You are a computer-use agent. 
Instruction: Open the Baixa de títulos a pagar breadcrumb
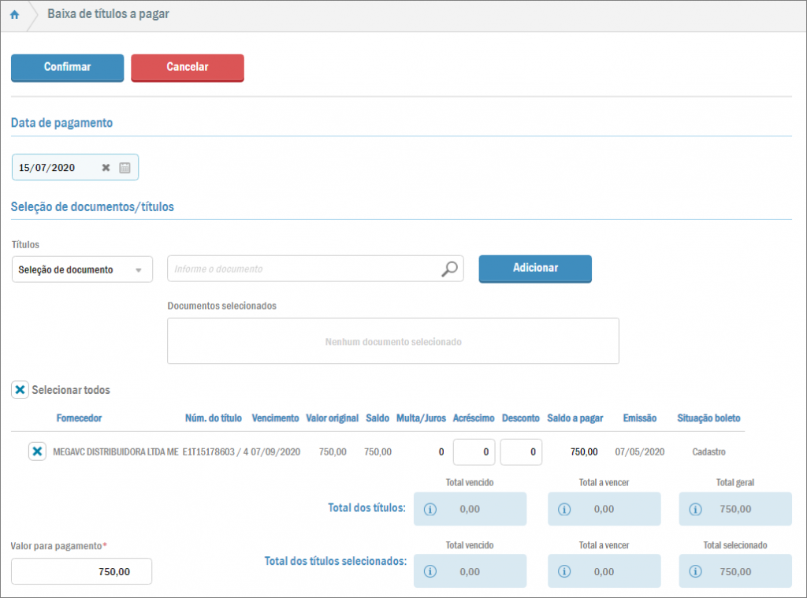point(108,14)
